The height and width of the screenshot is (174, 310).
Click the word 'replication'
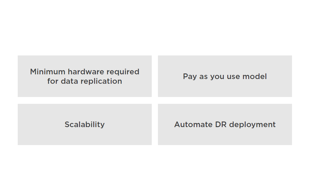pyautogui.click(x=101, y=81)
